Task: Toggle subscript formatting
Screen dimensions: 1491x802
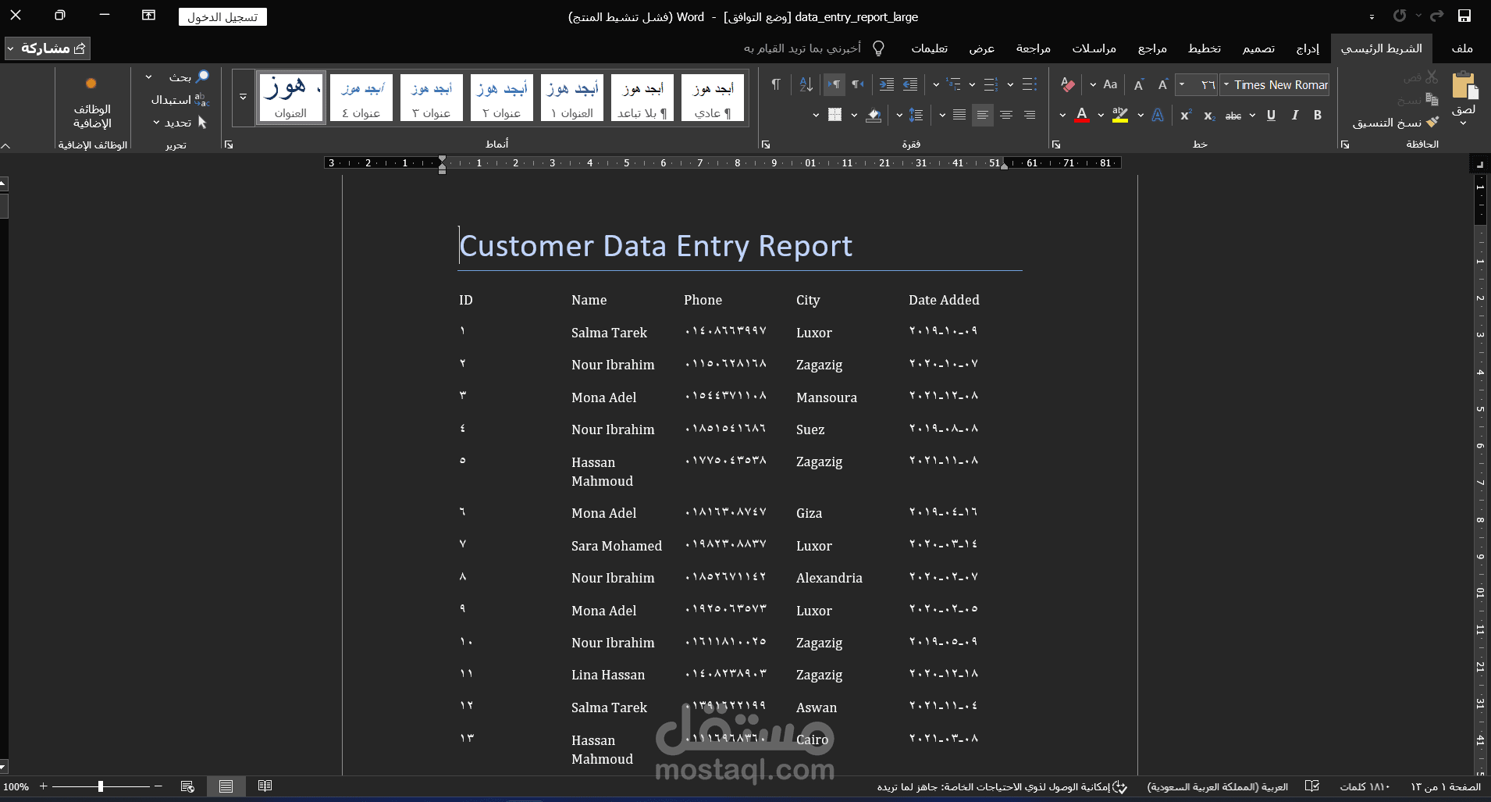Action: tap(1209, 115)
